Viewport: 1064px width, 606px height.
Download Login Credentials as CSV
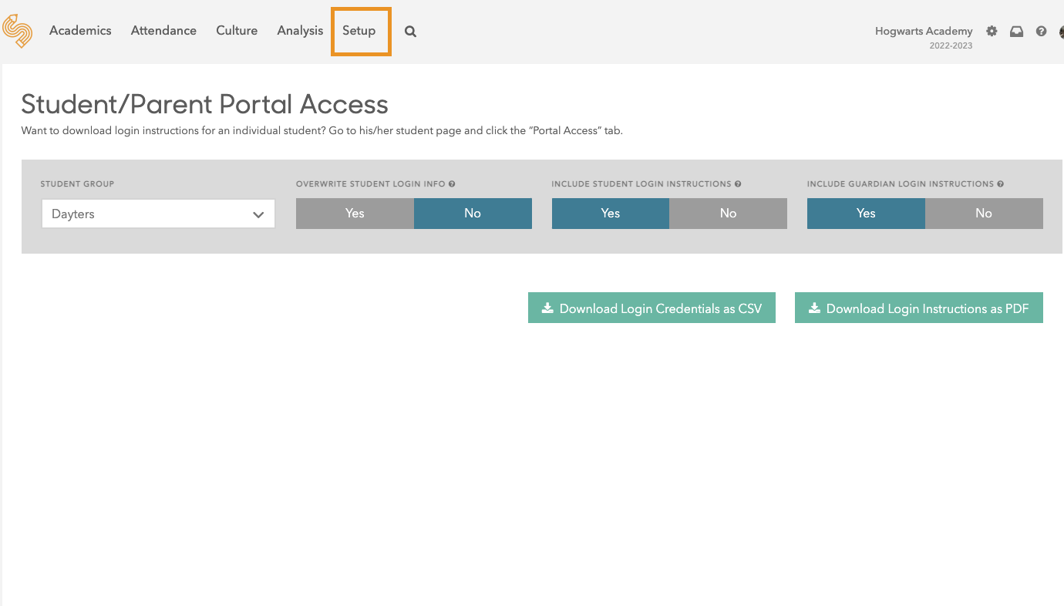[x=652, y=308]
